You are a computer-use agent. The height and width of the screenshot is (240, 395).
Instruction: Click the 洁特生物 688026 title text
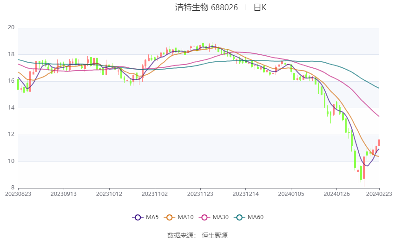click(206, 7)
